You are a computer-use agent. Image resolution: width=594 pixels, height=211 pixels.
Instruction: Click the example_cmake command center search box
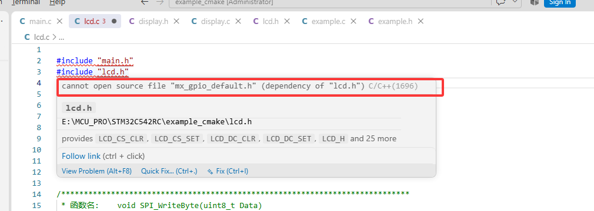(329, 2)
